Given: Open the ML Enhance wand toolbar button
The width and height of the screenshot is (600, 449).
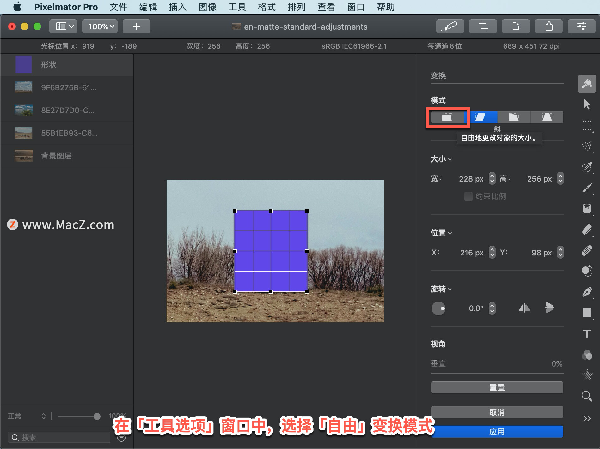Looking at the screenshot, I should (x=450, y=26).
